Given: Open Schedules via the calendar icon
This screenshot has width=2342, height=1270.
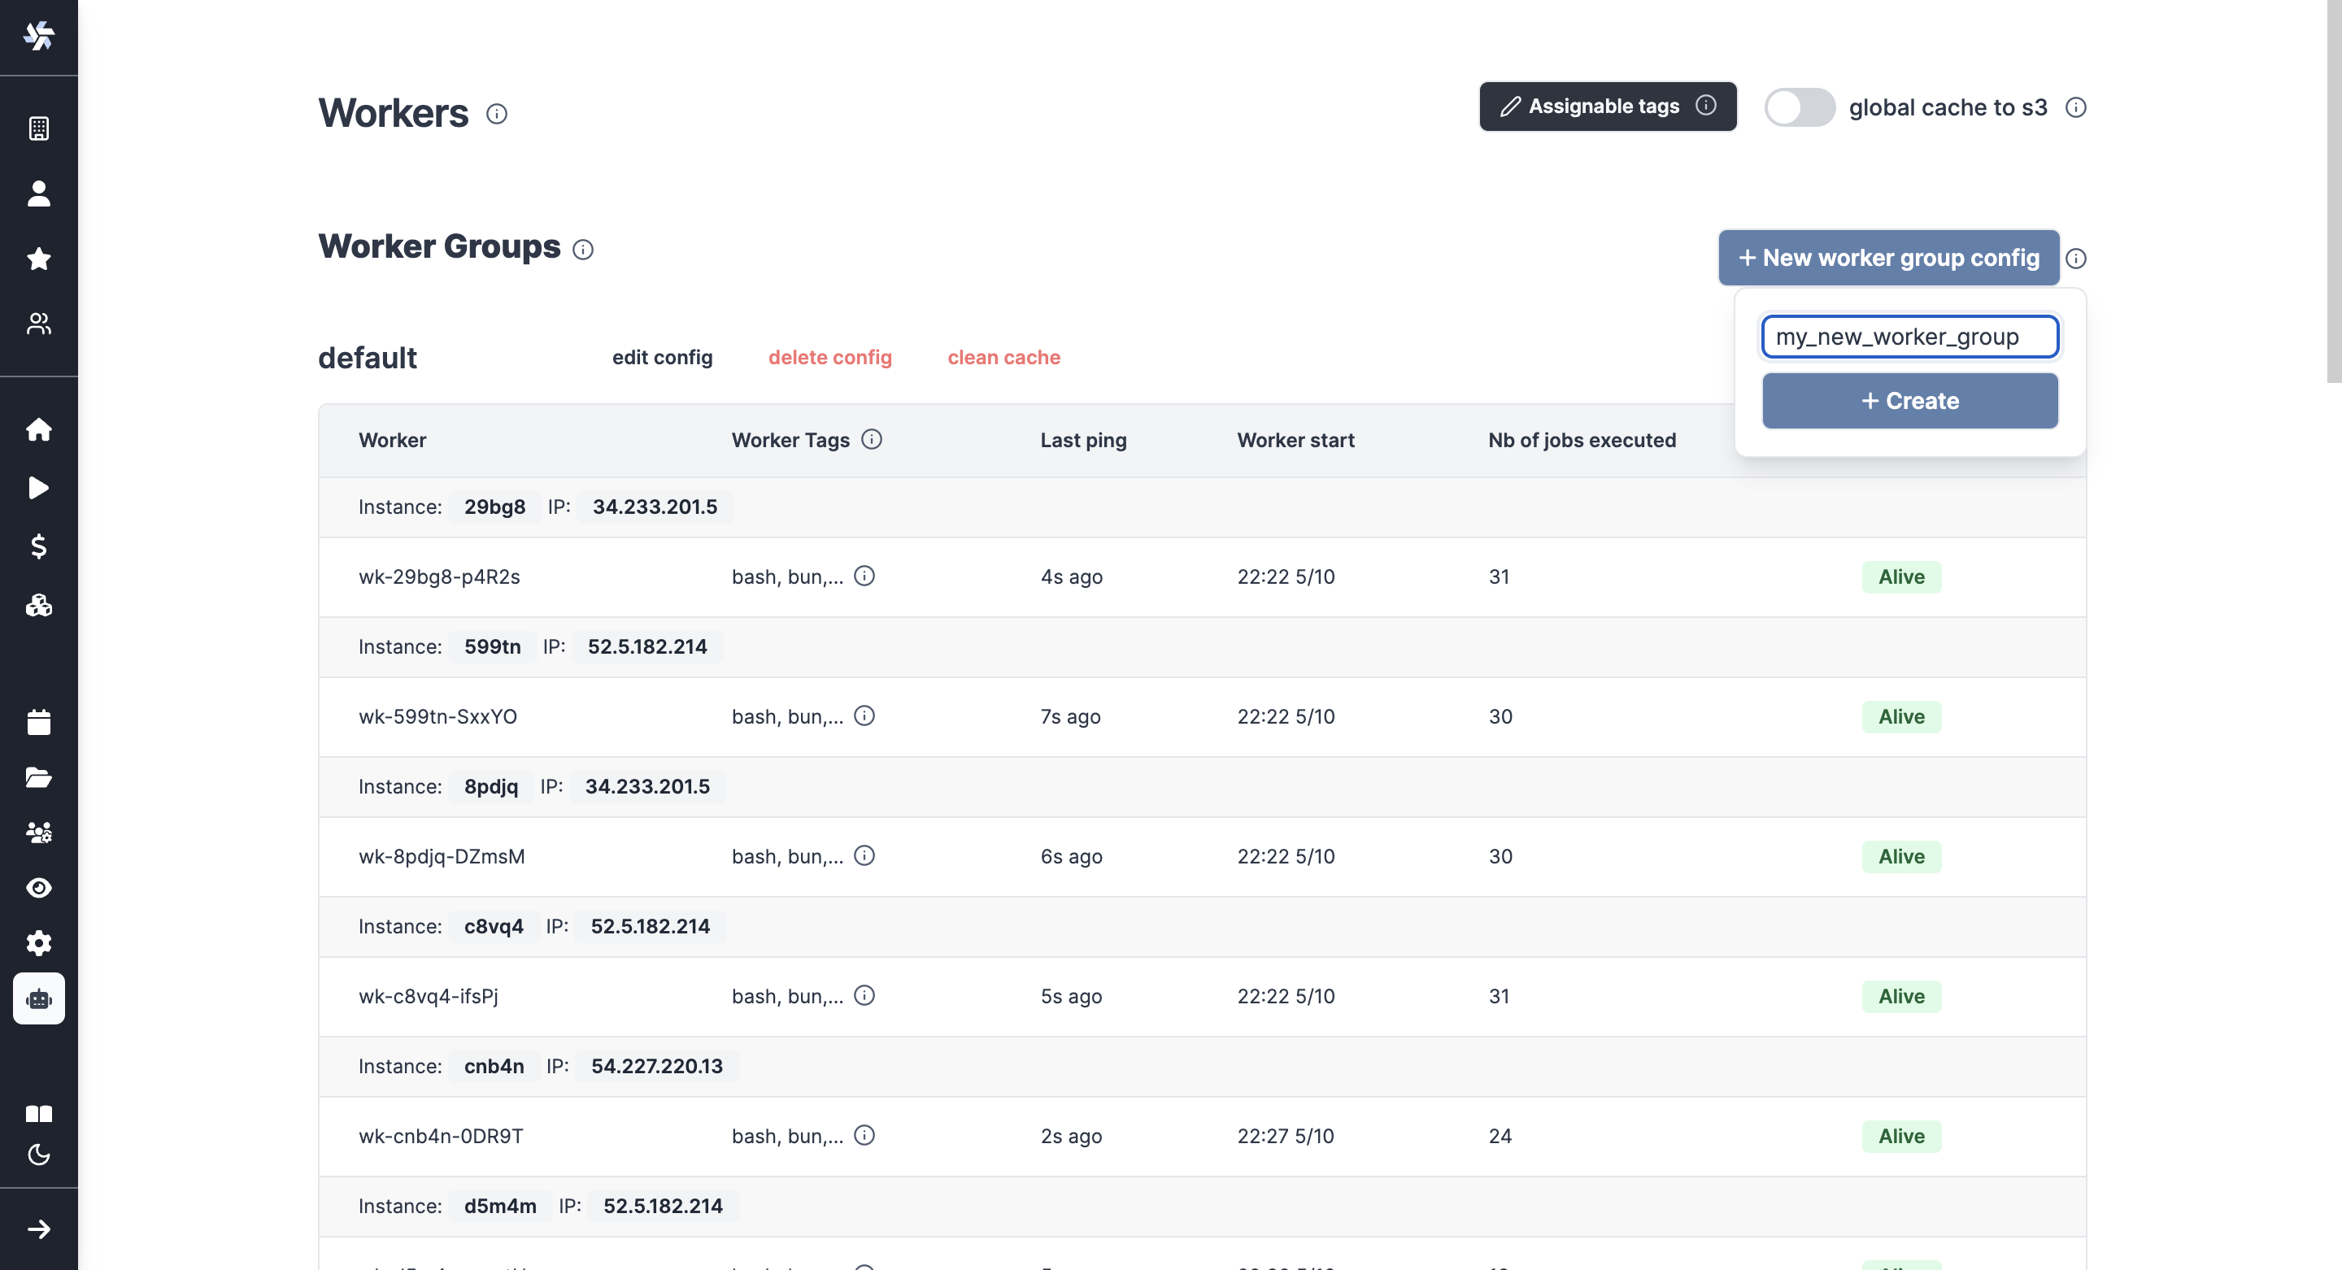Looking at the screenshot, I should point(39,721).
